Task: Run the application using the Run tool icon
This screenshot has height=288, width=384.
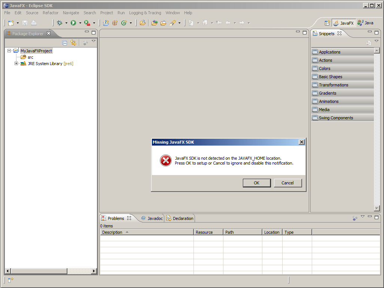Action: coord(74,23)
